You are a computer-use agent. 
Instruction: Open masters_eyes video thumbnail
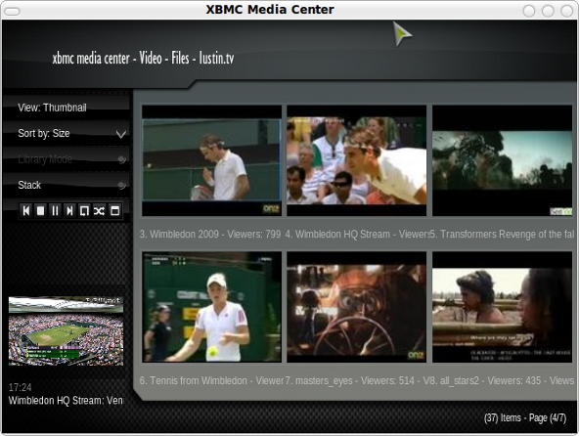[x=357, y=307]
